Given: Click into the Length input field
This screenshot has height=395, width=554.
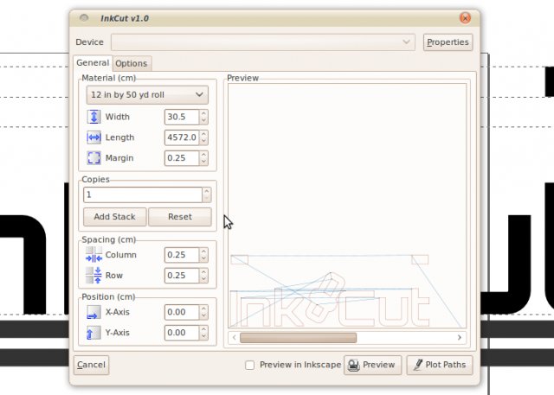Looking at the screenshot, I should coord(182,137).
